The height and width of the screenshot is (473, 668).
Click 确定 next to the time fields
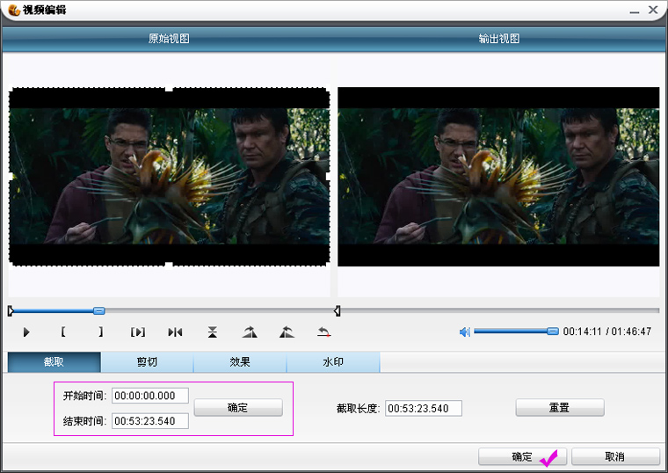(x=238, y=408)
